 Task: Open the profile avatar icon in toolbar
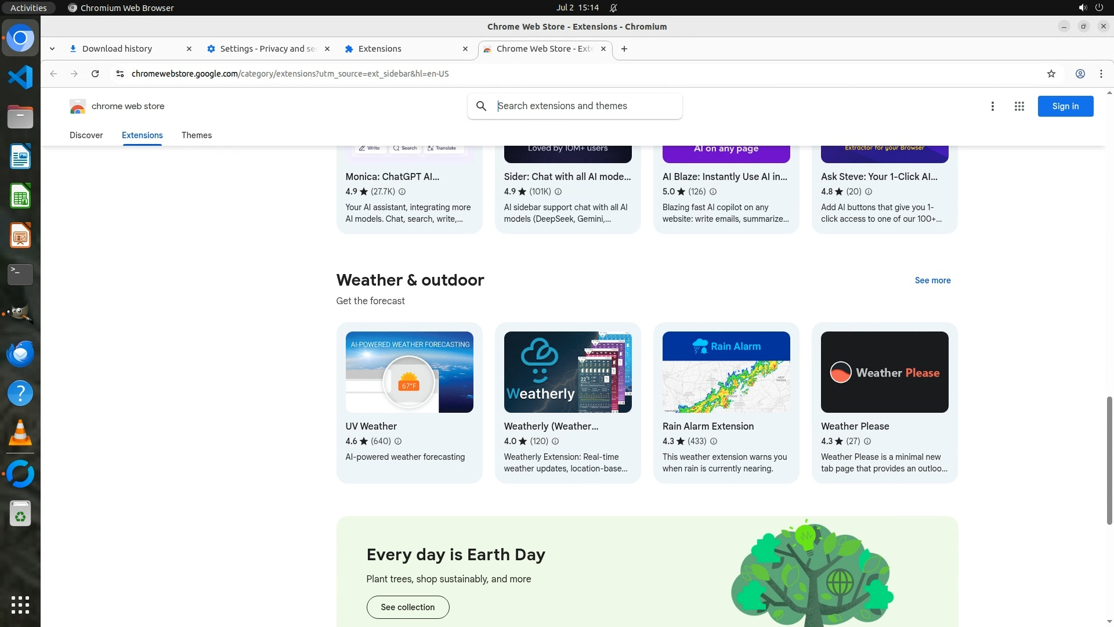click(1080, 74)
